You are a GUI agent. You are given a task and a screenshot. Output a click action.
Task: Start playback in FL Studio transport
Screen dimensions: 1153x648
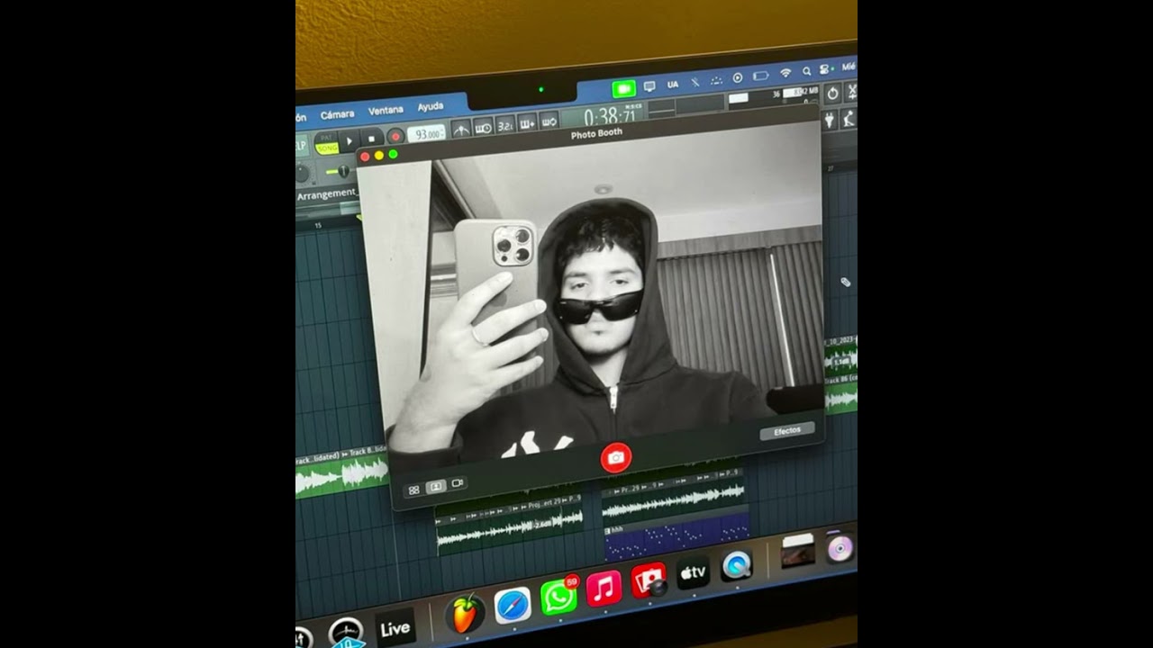[x=350, y=141]
